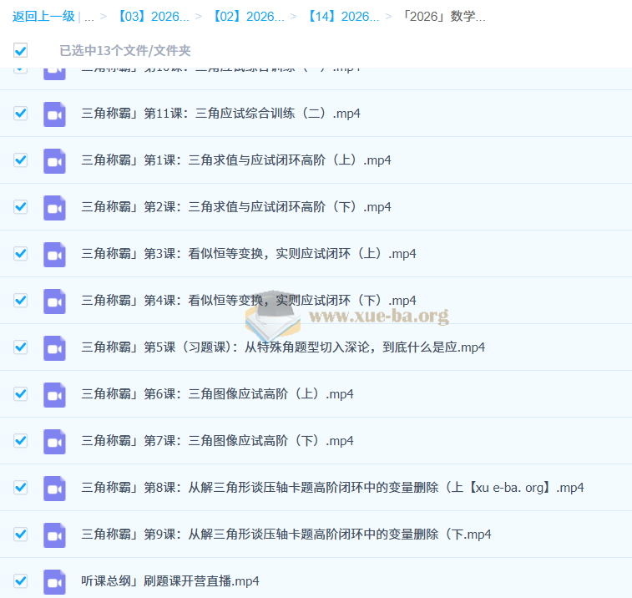The height and width of the screenshot is (598, 632).
Task: Click video icon for 第11课 三角应试综合训练（二）
Action: tap(54, 114)
